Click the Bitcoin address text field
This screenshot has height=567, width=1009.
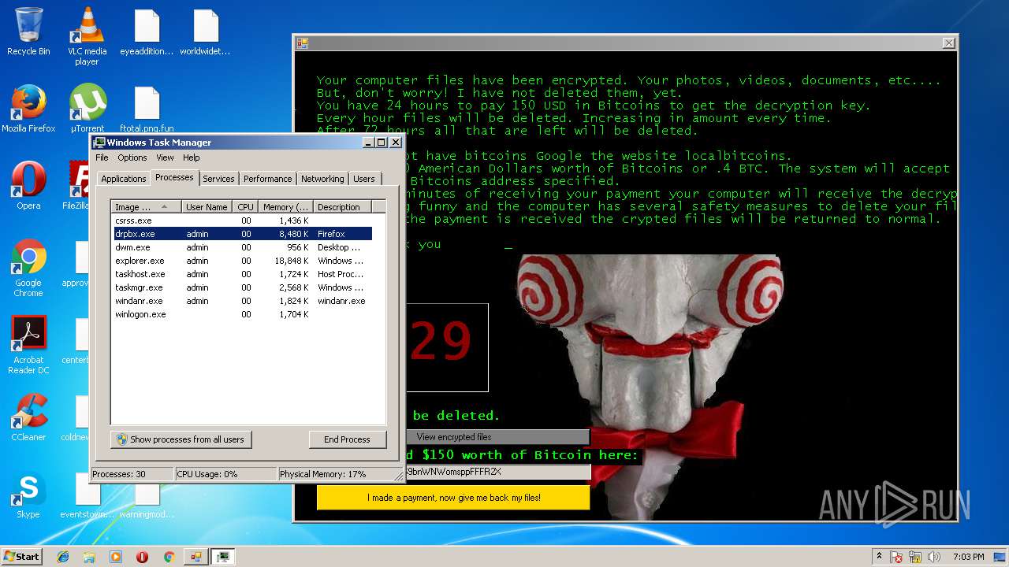pos(497,472)
